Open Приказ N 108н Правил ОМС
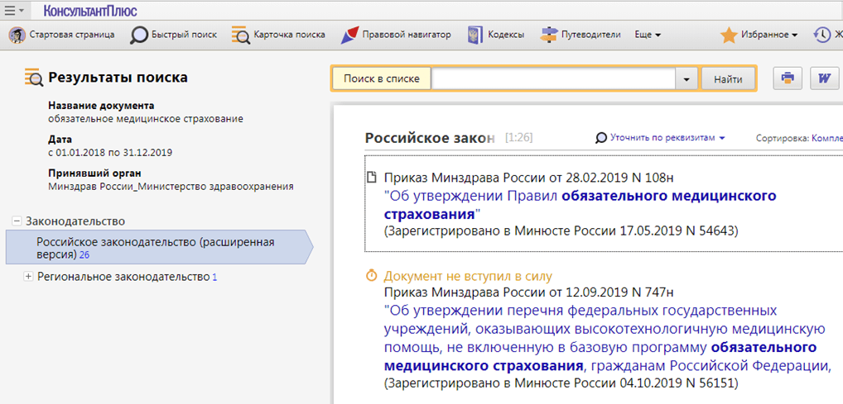843x404 pixels. 580,205
